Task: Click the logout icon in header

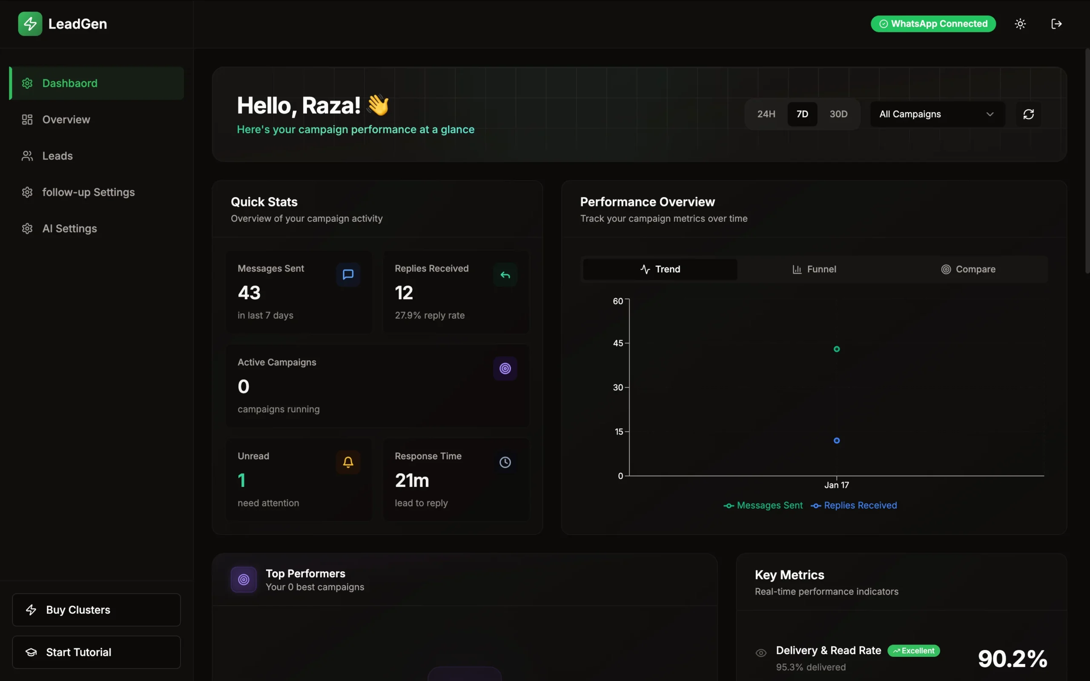Action: tap(1056, 24)
